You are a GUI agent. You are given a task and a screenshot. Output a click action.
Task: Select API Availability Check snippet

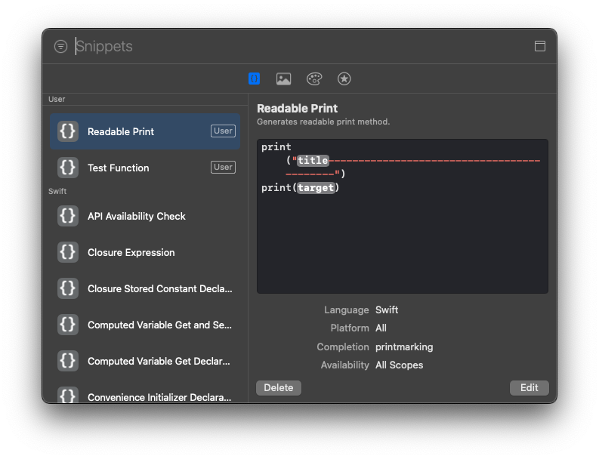coord(145,216)
